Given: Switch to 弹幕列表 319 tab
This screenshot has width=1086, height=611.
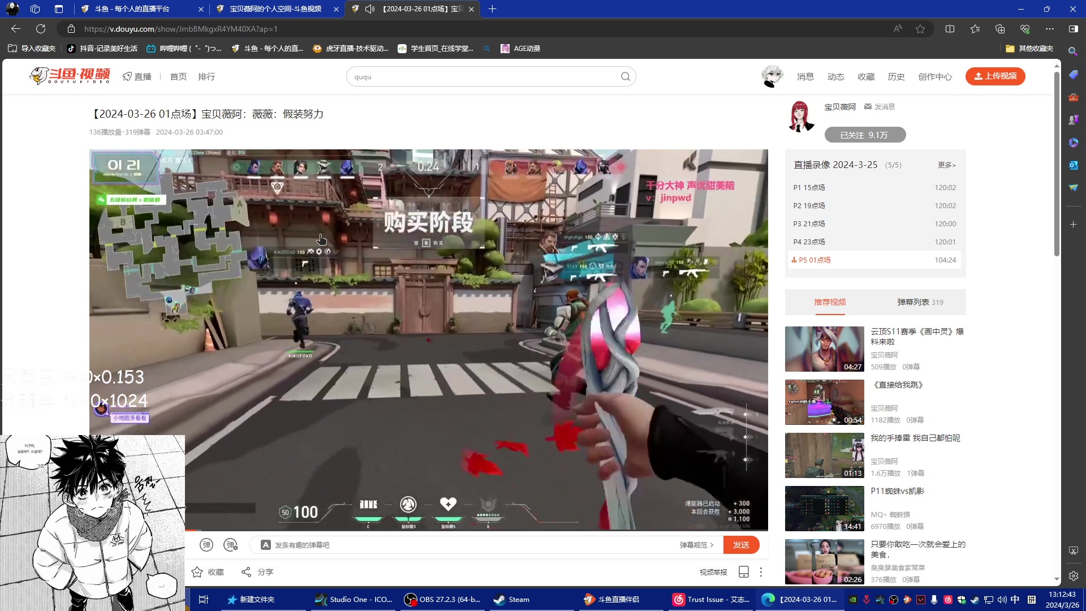Looking at the screenshot, I should [x=920, y=302].
